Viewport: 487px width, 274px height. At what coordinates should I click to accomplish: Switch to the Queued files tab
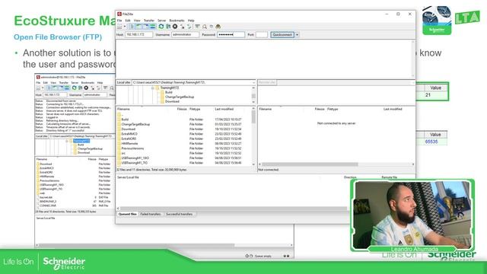[127, 215]
